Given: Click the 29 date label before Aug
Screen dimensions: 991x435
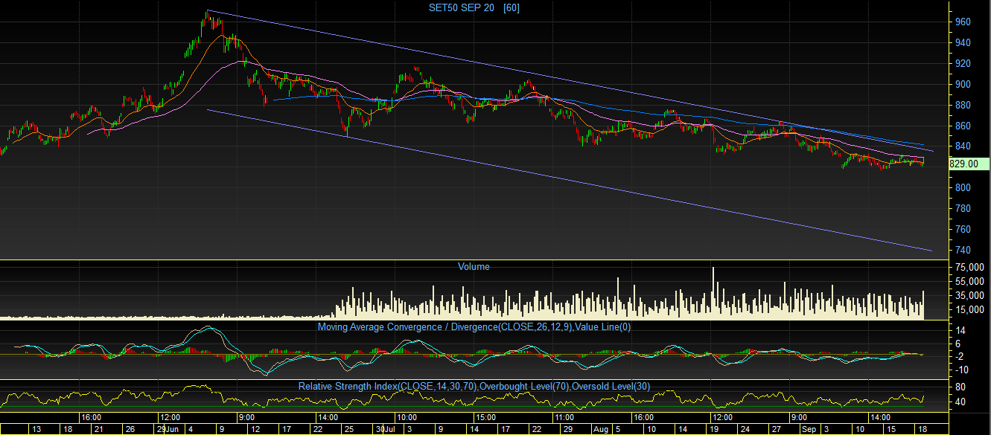Looking at the screenshot, I should pos(568,429).
